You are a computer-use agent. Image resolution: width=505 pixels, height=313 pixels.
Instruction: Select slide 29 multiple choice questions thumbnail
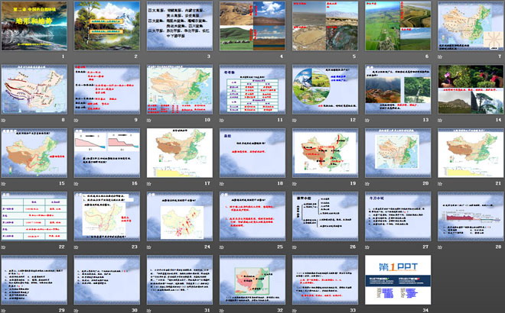[34, 280]
